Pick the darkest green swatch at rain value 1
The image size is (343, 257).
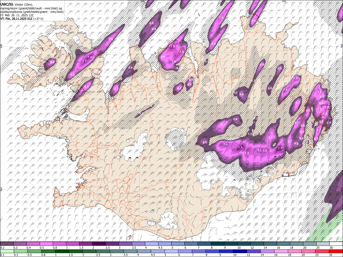click(61, 251)
